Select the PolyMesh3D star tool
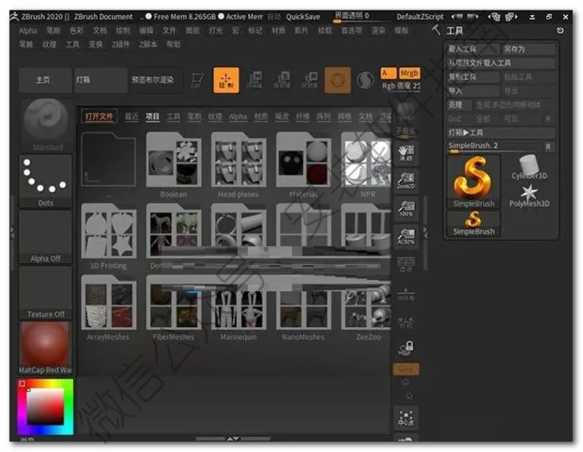This screenshot has width=583, height=452. [x=529, y=195]
